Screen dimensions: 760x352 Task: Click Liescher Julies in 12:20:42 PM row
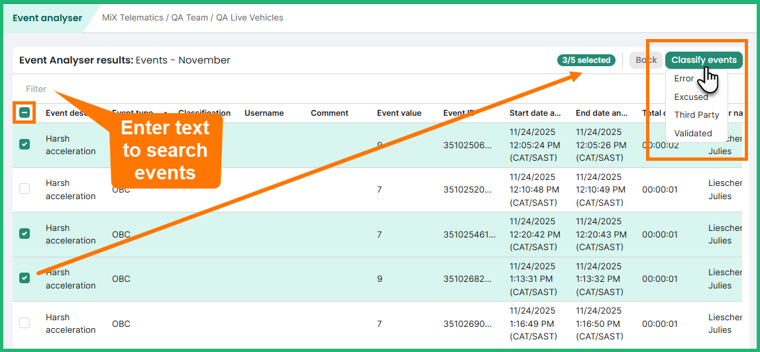click(725, 234)
